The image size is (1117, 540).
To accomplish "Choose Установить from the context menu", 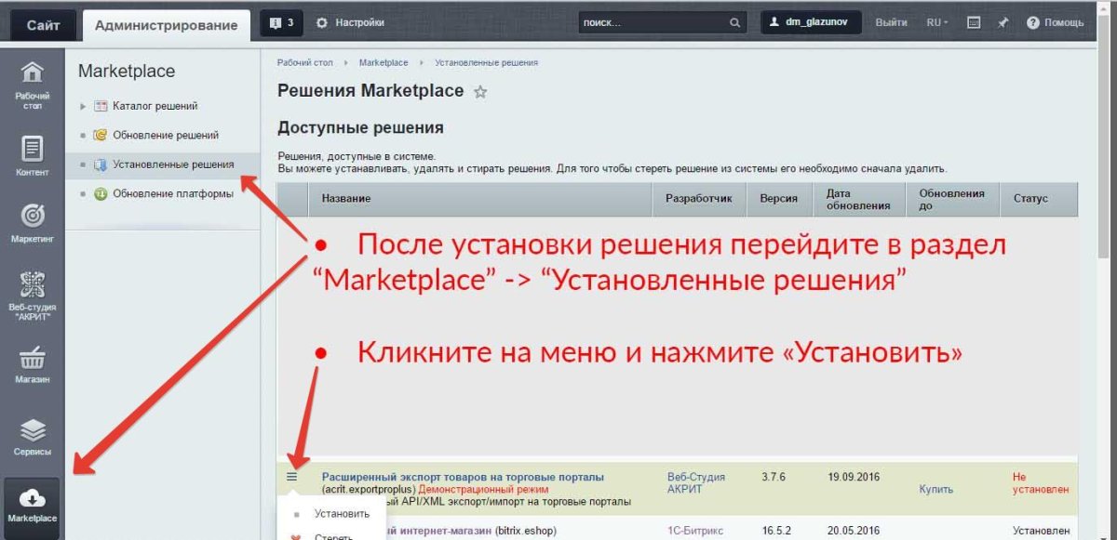I will pos(341,512).
